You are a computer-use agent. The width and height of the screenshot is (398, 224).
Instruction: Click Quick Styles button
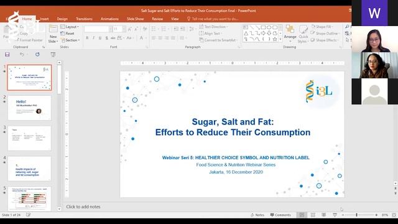point(303,34)
